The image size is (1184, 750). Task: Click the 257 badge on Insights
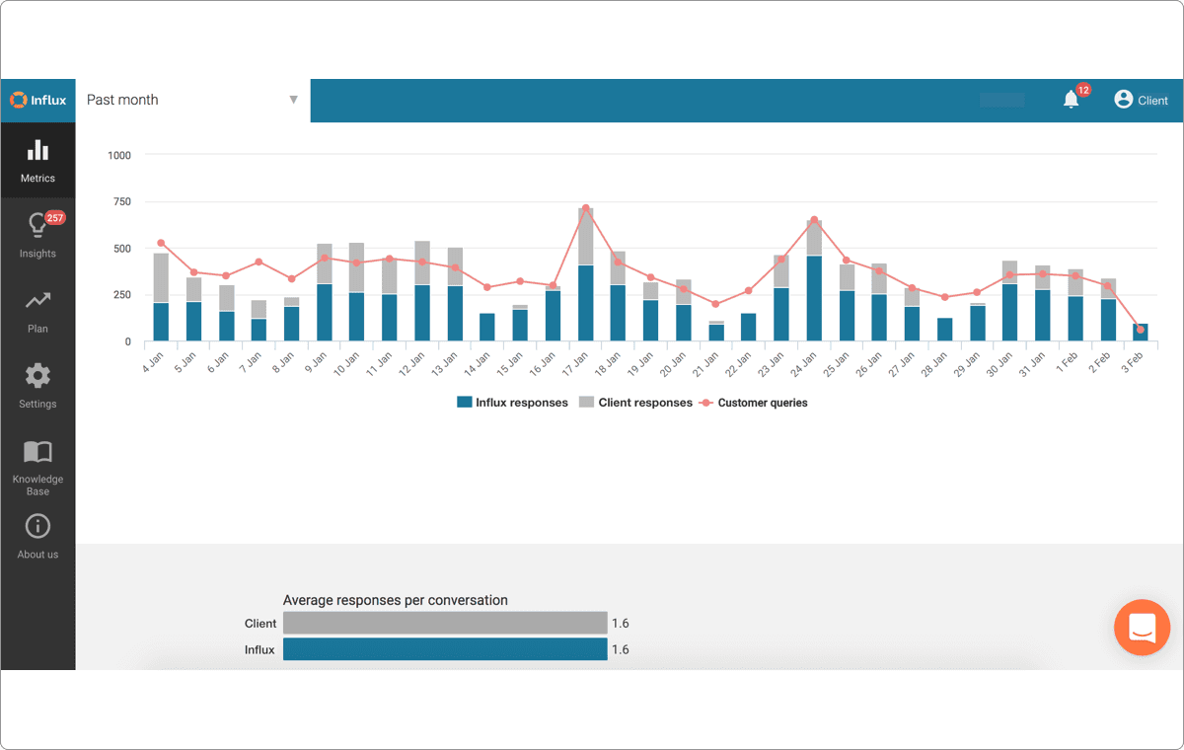(x=55, y=217)
